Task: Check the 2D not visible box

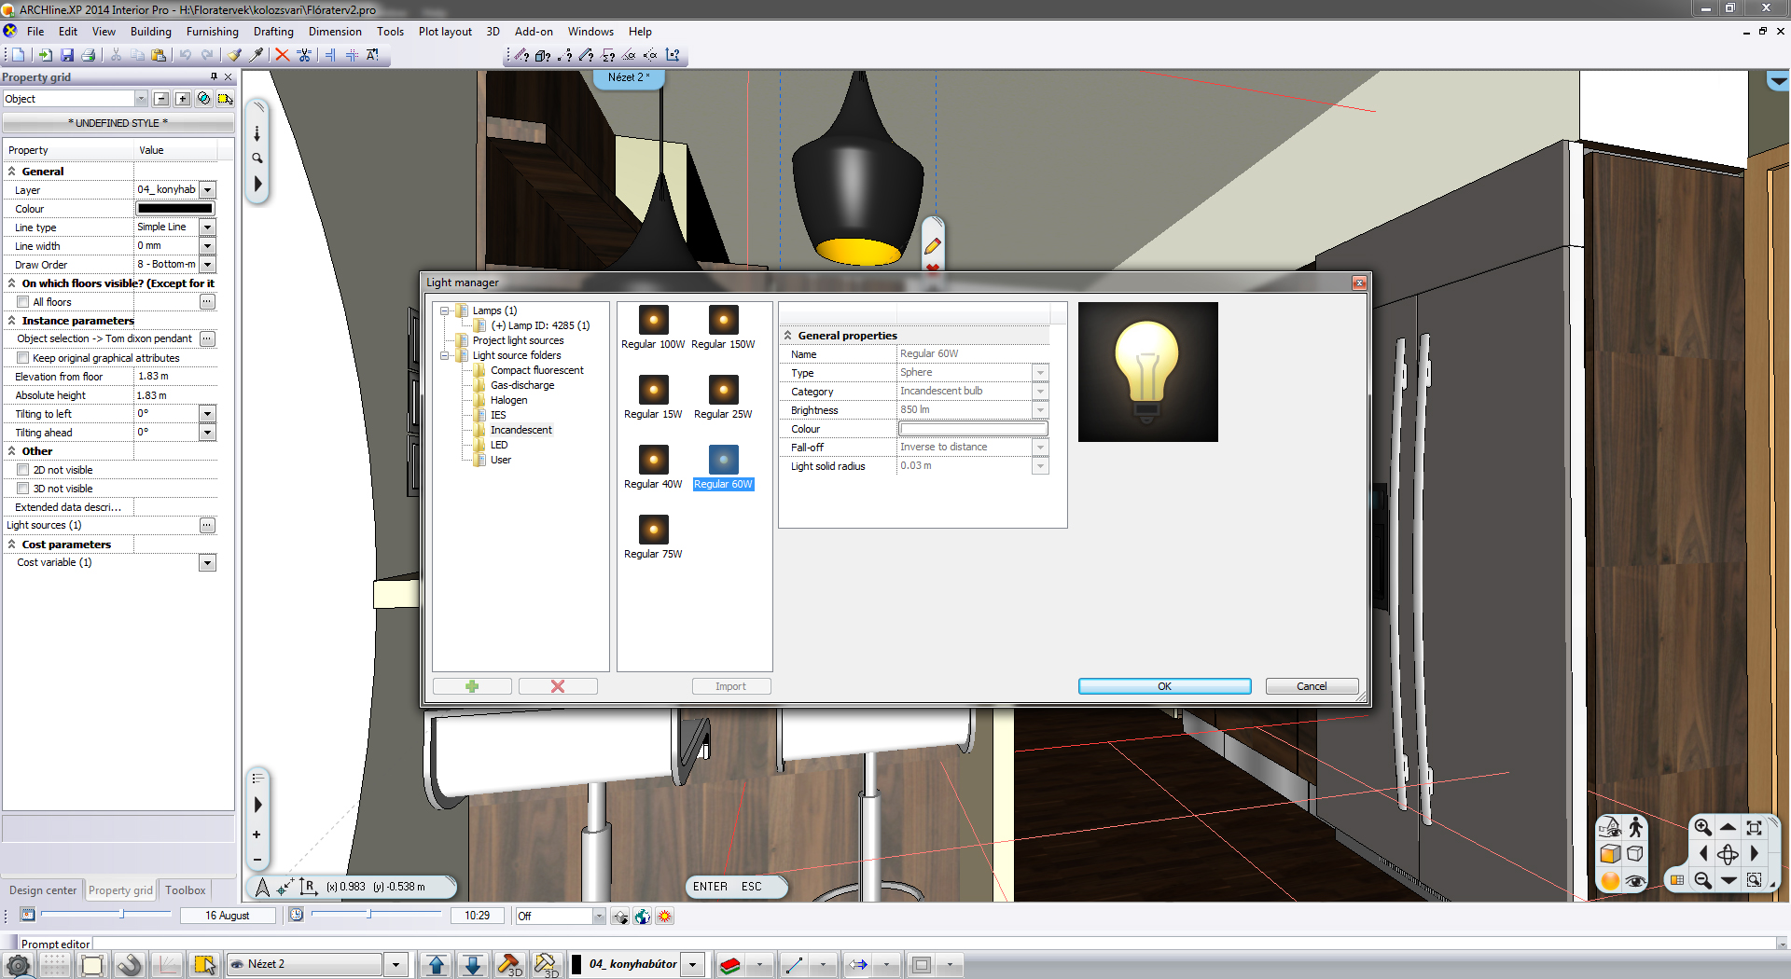Action: pyautogui.click(x=23, y=470)
